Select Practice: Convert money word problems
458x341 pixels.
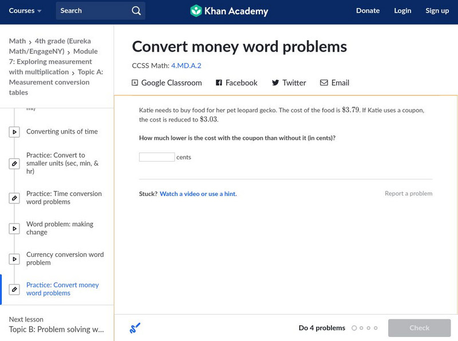tap(62, 289)
